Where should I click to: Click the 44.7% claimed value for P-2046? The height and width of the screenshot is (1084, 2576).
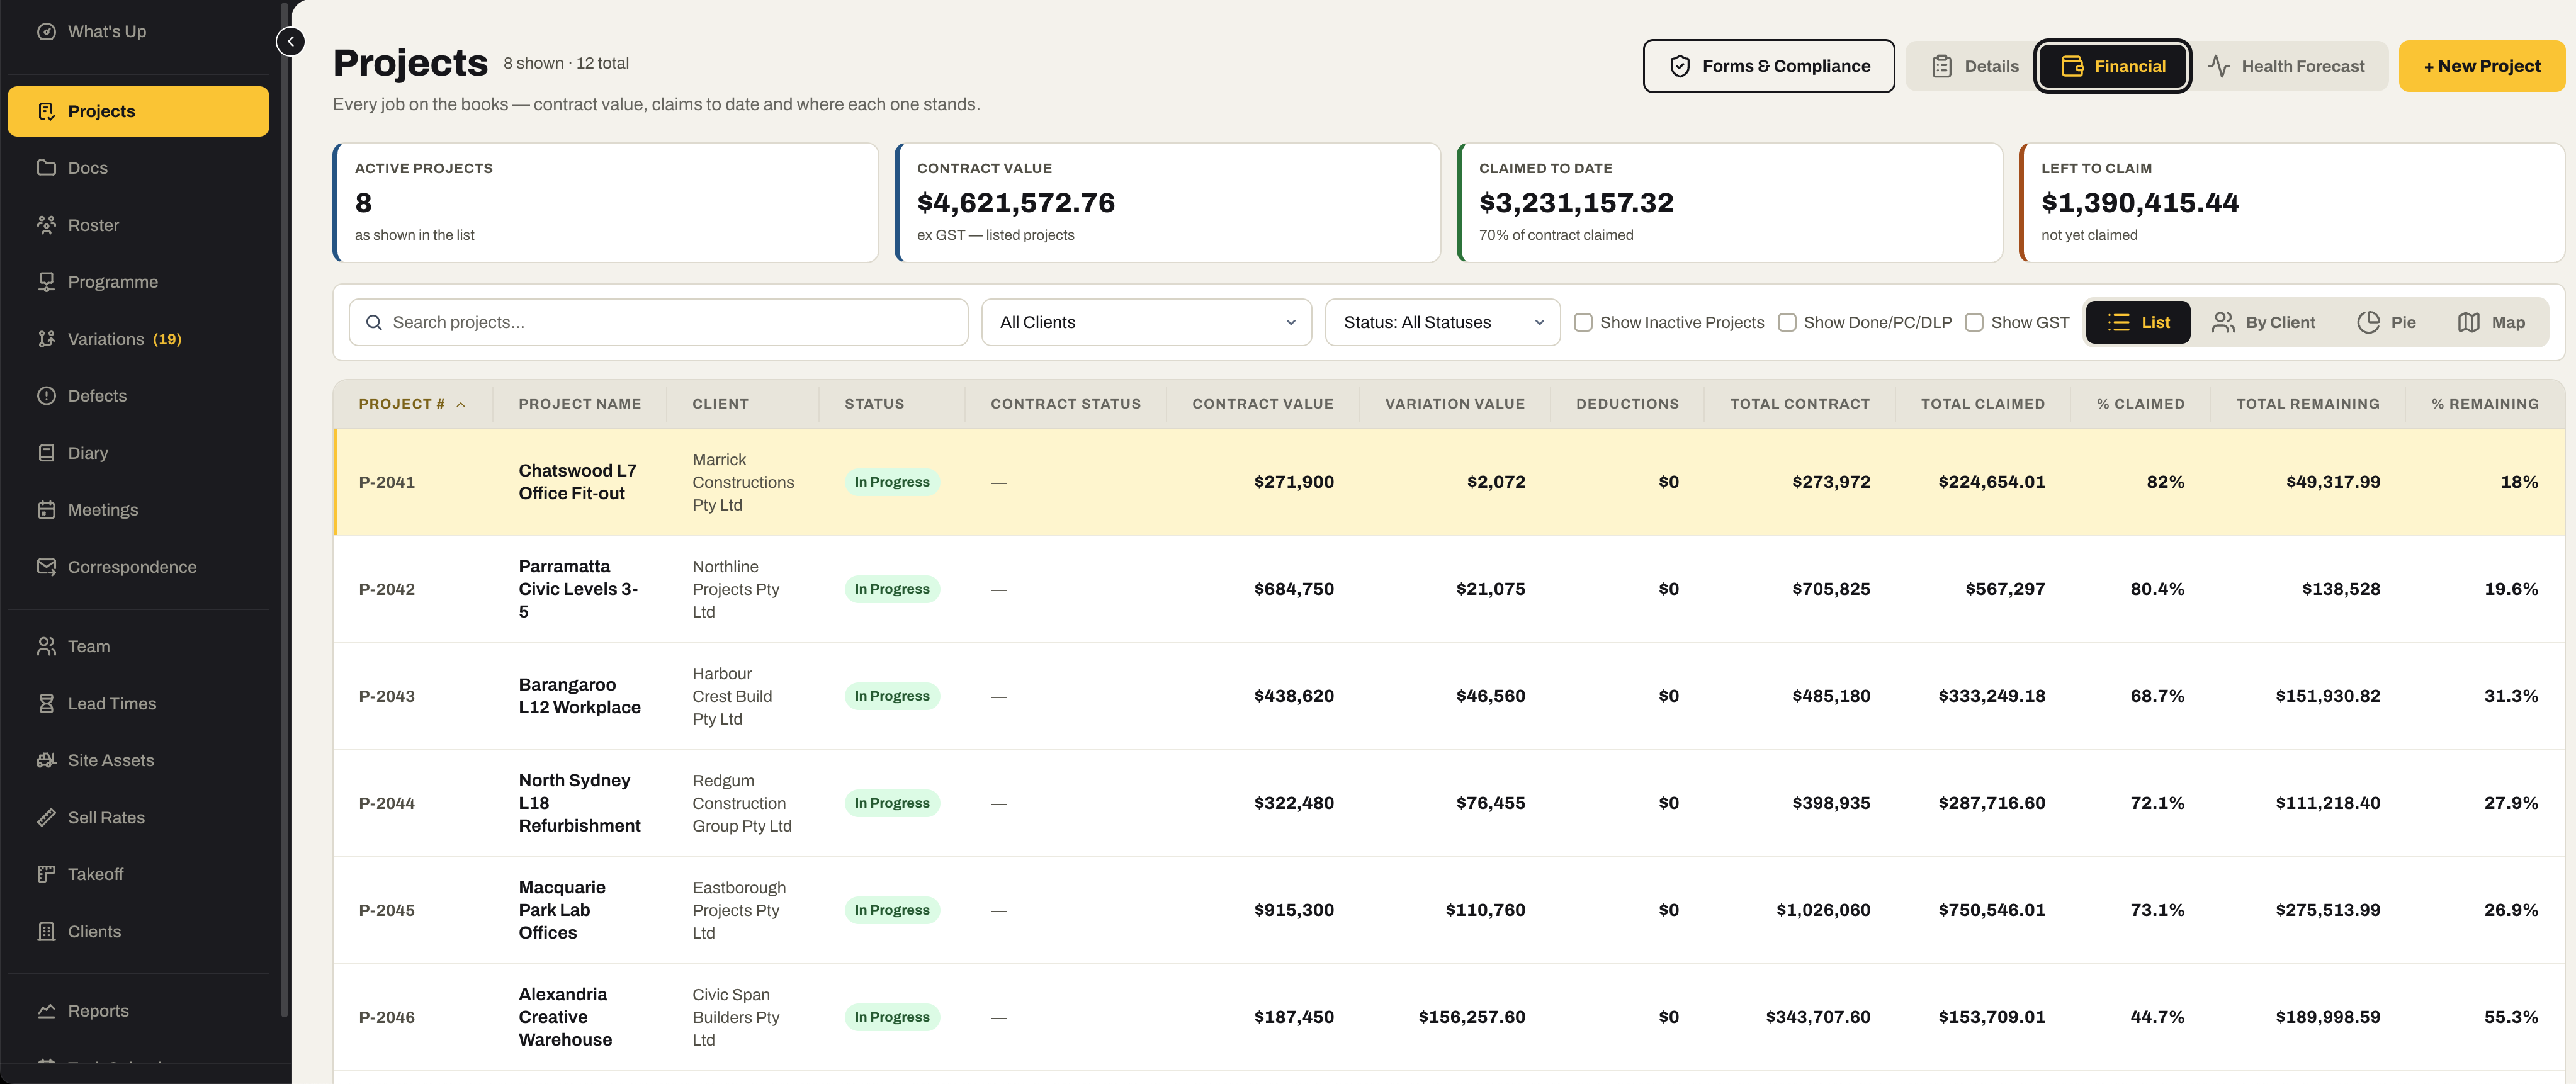(2156, 1017)
